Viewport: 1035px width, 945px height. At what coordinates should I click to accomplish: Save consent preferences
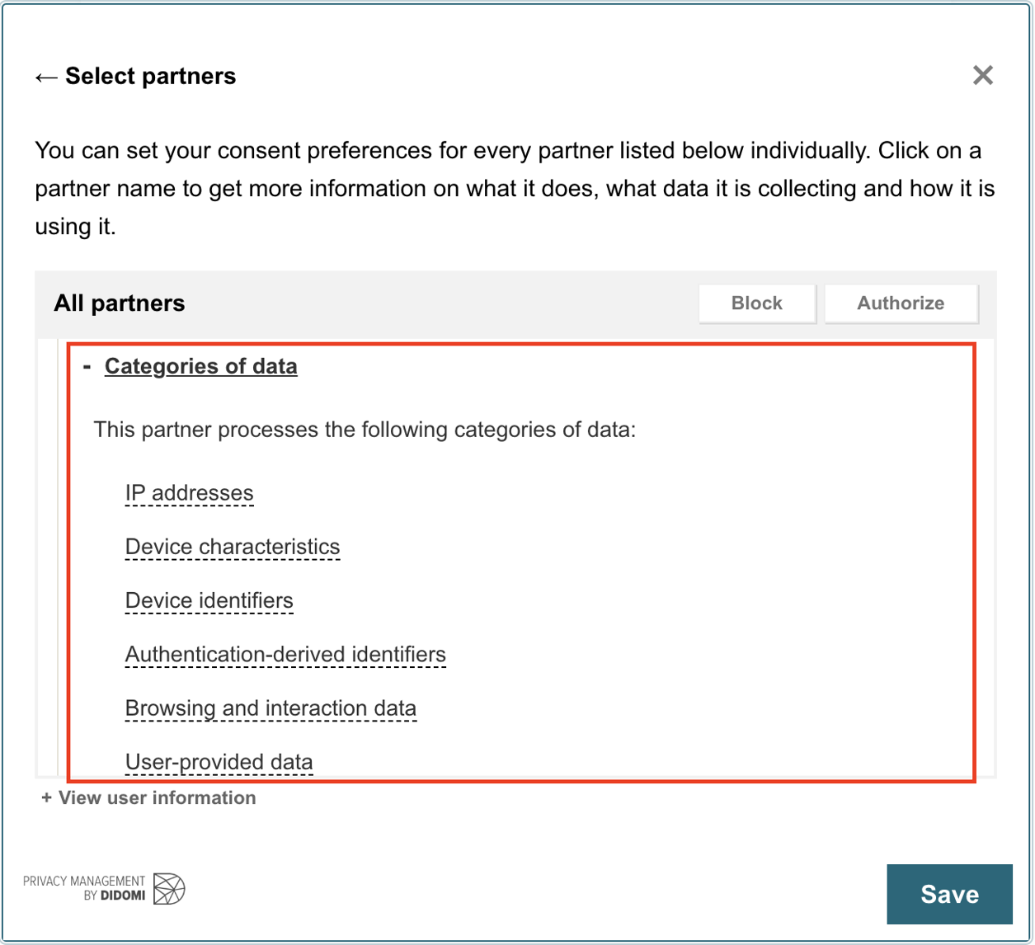949,895
